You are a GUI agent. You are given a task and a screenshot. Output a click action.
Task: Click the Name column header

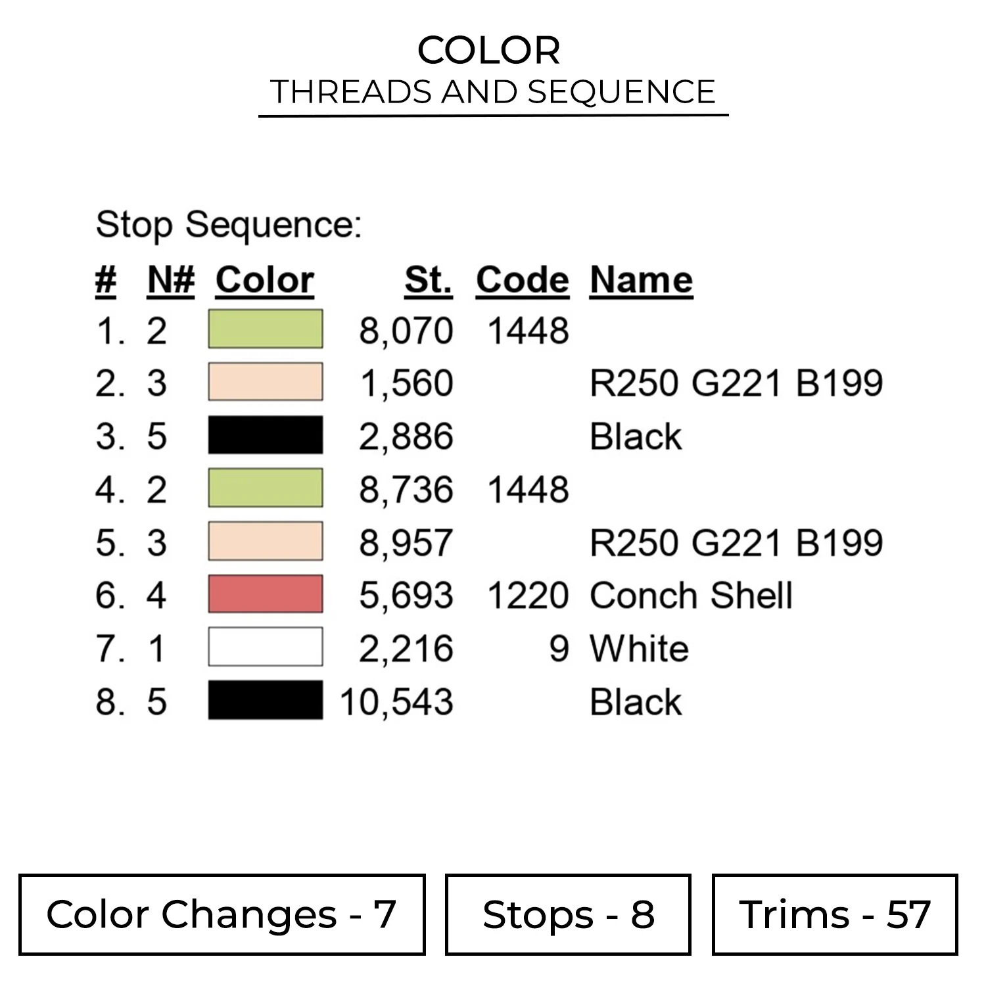pyautogui.click(x=641, y=280)
